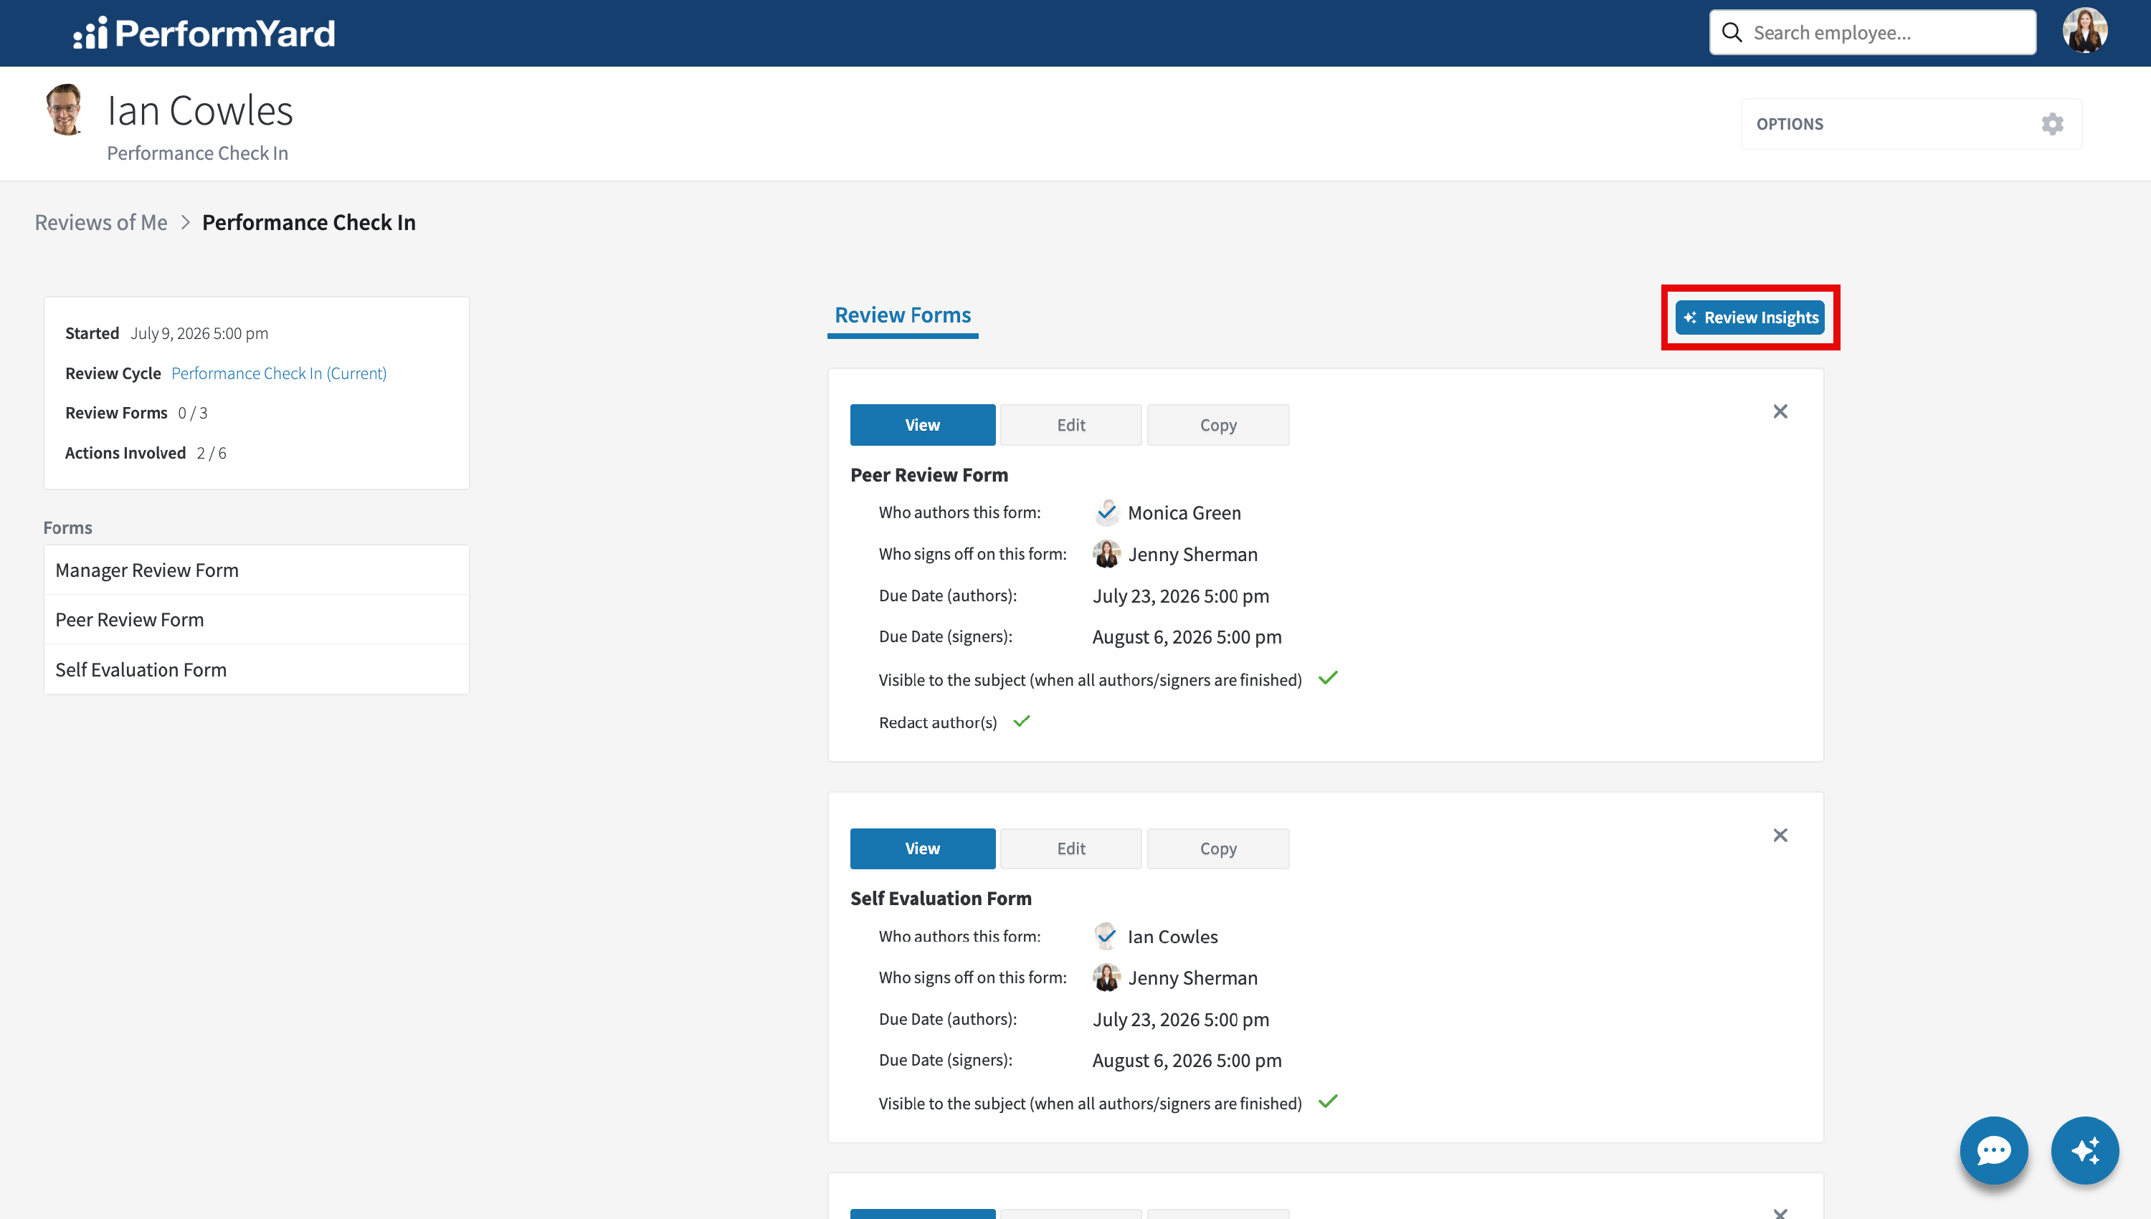Select Self Evaluation Form in Forms list

coord(256,670)
